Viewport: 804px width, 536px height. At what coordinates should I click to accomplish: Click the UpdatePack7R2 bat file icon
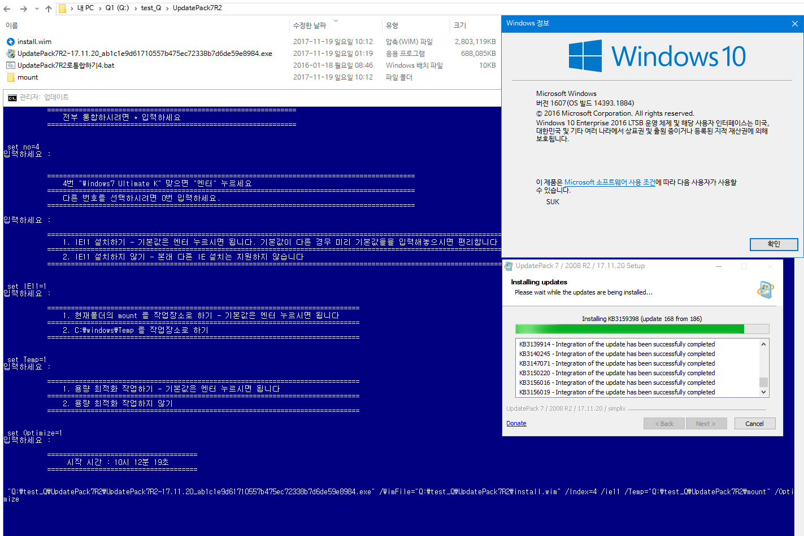point(11,65)
